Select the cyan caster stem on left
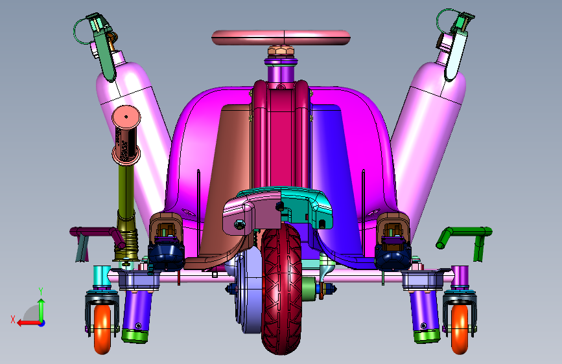Viewport: 562px width, 364px height. [x=102, y=276]
